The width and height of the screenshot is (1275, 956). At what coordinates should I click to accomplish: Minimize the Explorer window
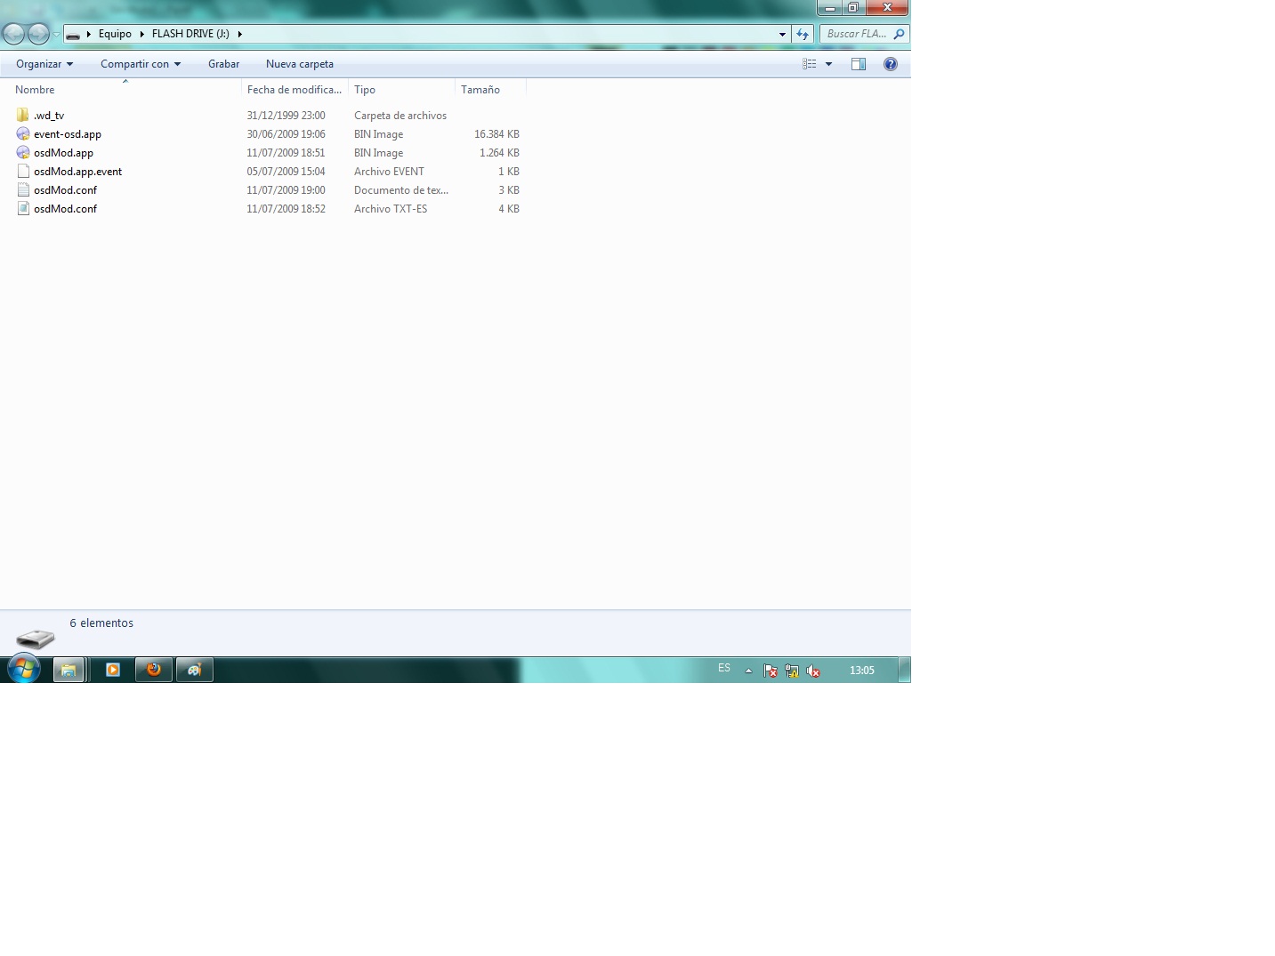829,8
